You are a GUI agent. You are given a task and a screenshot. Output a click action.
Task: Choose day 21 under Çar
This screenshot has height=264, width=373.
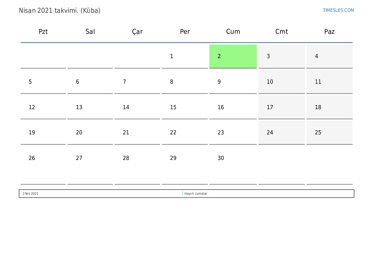137,132
